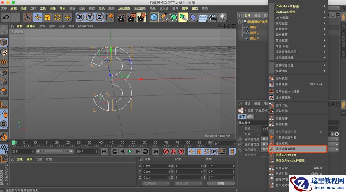Screen dimensions: 346x192
Task: Toggle Y axis lock
Action: (x=90, y=17)
